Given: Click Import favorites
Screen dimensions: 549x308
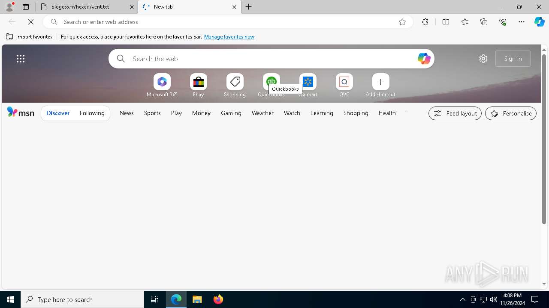Looking at the screenshot, I should coord(29,37).
